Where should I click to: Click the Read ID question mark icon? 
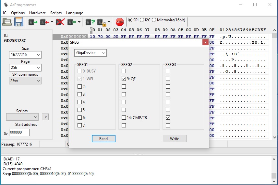[x=90, y=22]
